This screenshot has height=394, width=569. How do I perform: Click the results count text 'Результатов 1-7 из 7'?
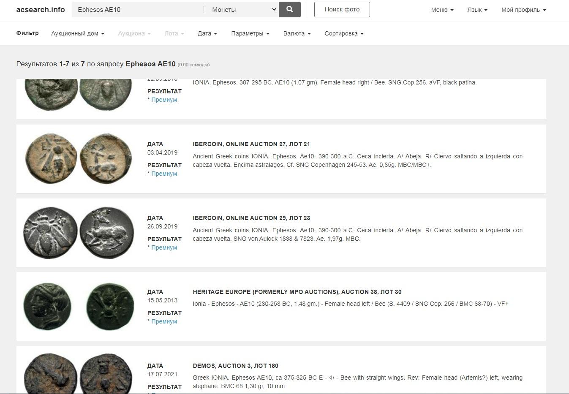click(x=50, y=64)
